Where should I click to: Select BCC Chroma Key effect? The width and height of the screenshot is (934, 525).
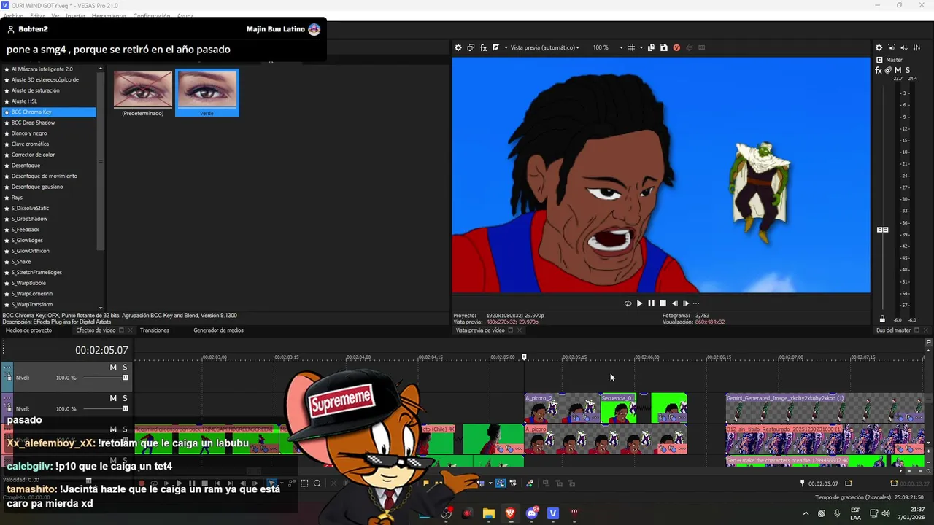(x=49, y=112)
